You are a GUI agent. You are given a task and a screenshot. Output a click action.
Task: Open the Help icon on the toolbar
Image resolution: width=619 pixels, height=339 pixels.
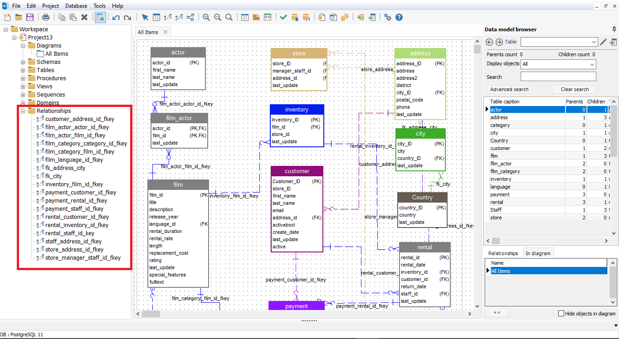pos(399,17)
